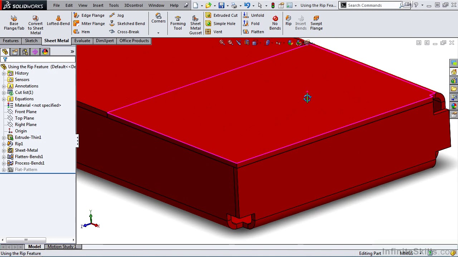The height and width of the screenshot is (257, 458).
Task: Expand the Extrude-Thin1 feature
Action: click(x=4, y=137)
